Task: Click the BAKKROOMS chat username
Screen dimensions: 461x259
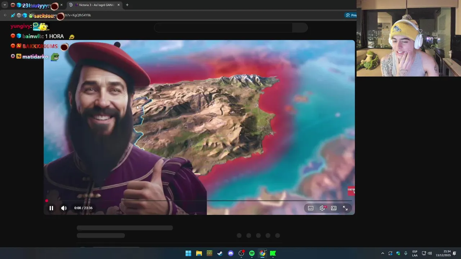Action: pyautogui.click(x=40, y=46)
